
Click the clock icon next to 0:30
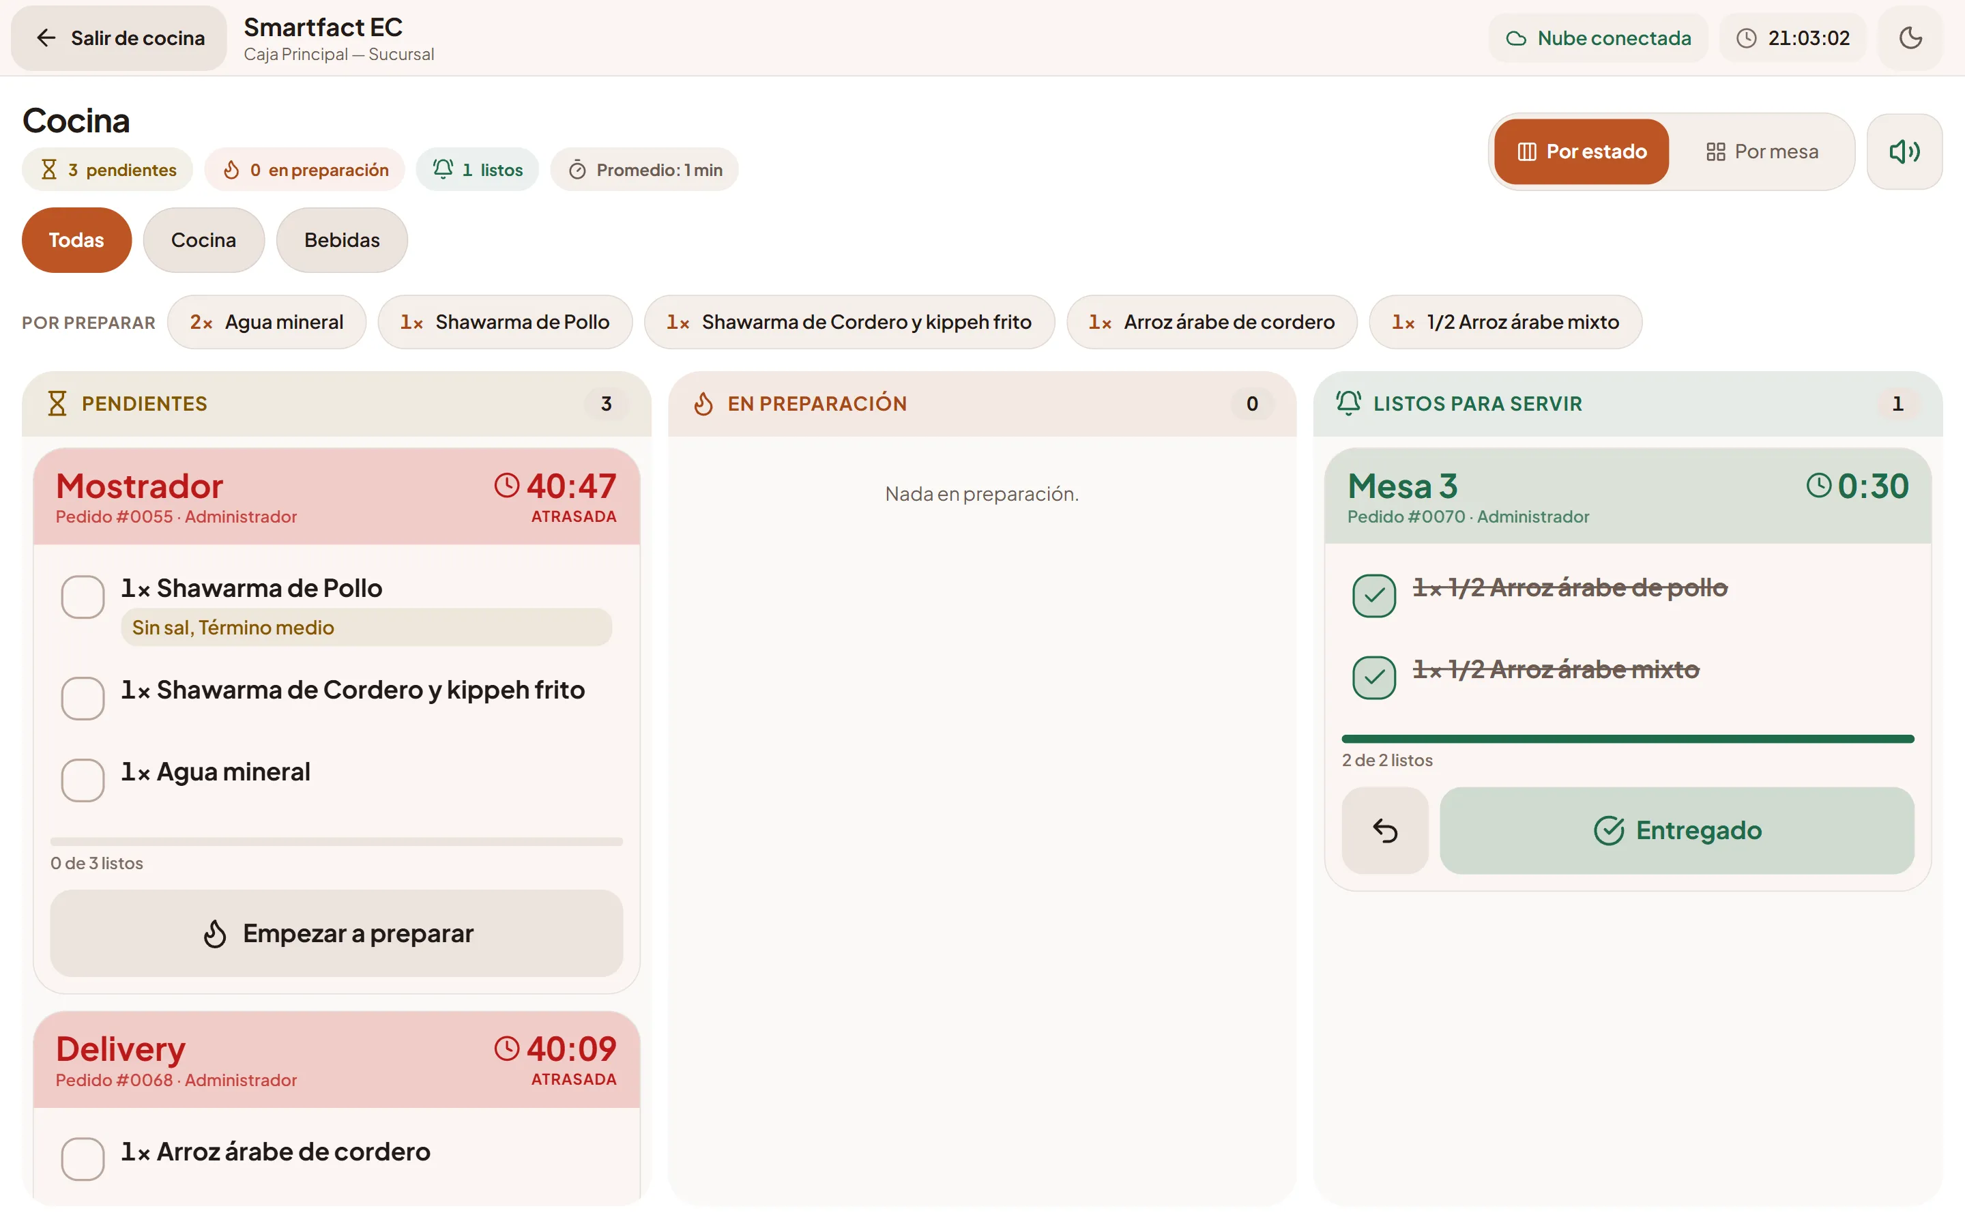(x=1819, y=486)
